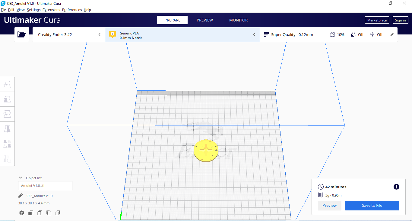Open the Marketplace
This screenshot has height=221, width=412.
click(377, 20)
